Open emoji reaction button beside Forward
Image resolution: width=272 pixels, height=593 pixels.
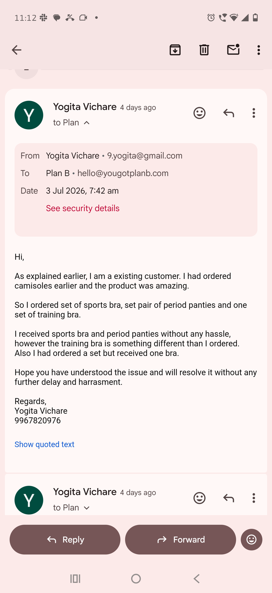coord(252,540)
